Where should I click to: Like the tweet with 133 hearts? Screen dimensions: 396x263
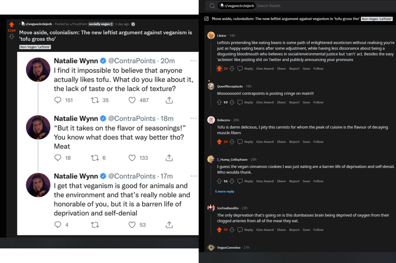point(132,158)
